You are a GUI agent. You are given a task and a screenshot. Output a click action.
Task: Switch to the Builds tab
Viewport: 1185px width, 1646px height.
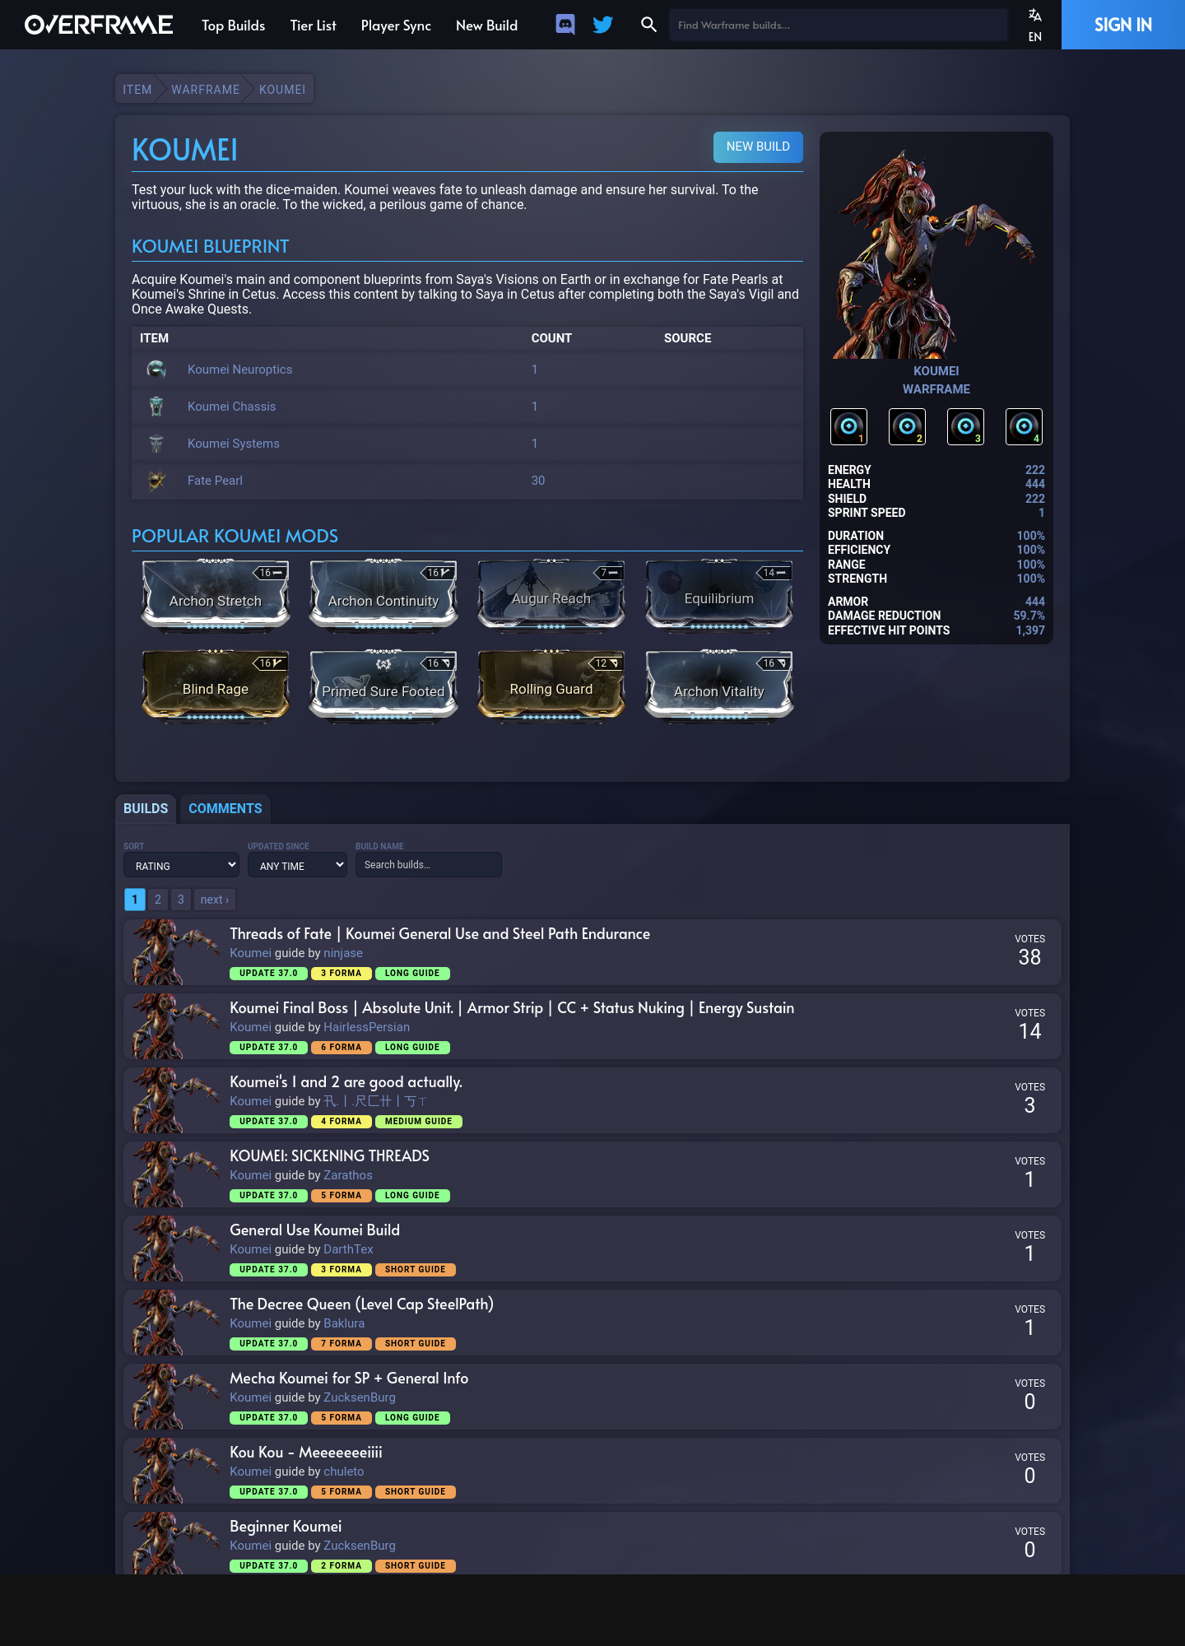point(146,809)
